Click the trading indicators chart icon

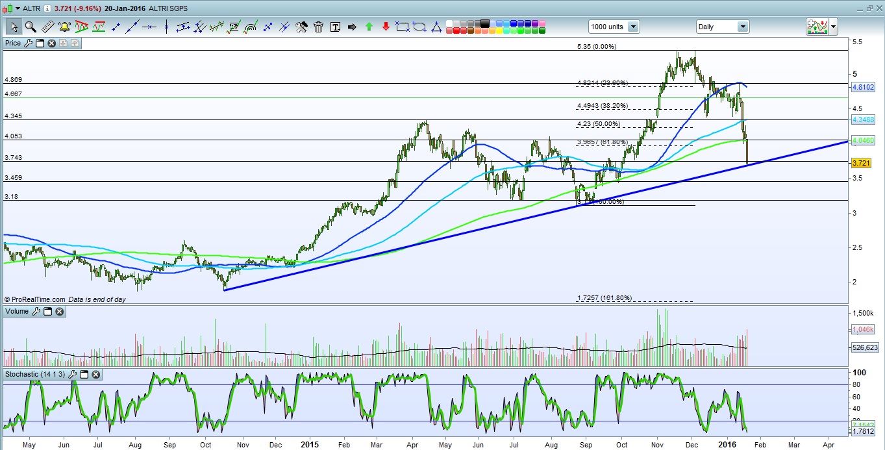[x=816, y=27]
